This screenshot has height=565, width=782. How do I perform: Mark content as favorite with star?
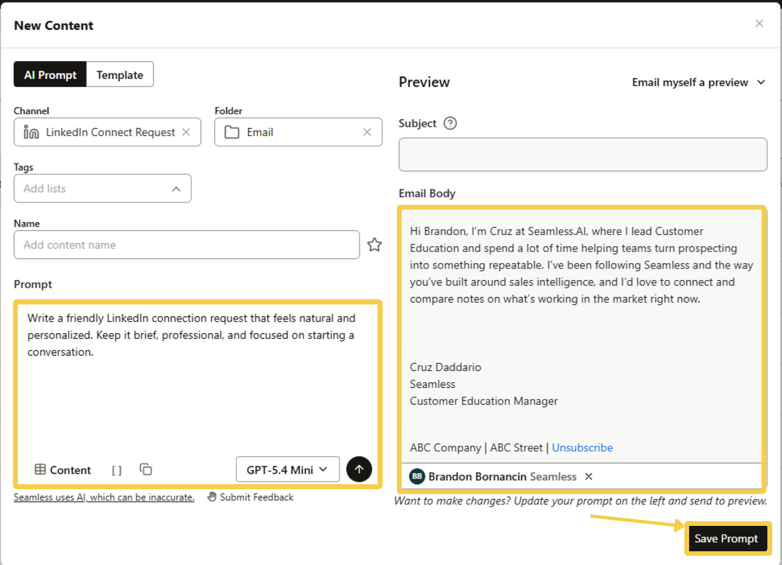(375, 245)
